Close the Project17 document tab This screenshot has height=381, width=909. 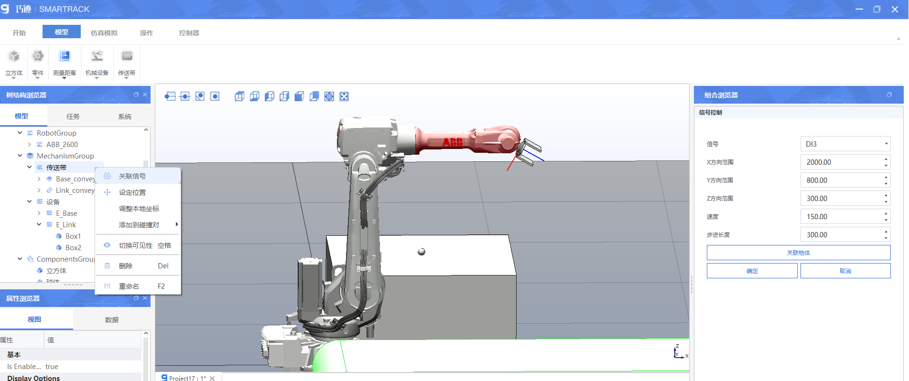[212, 378]
